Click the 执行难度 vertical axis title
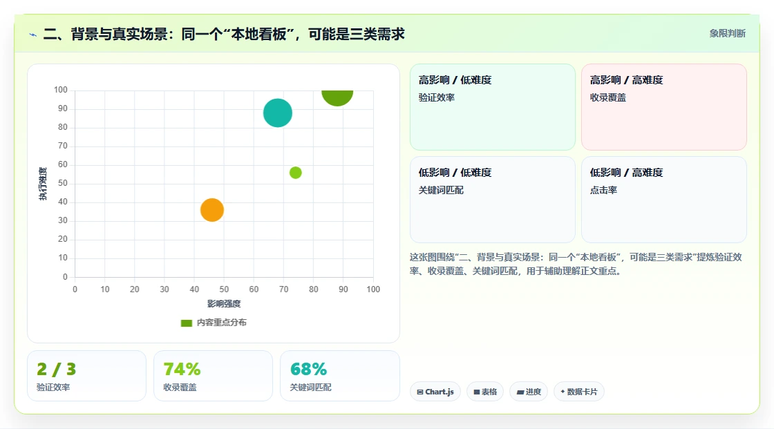 click(43, 184)
